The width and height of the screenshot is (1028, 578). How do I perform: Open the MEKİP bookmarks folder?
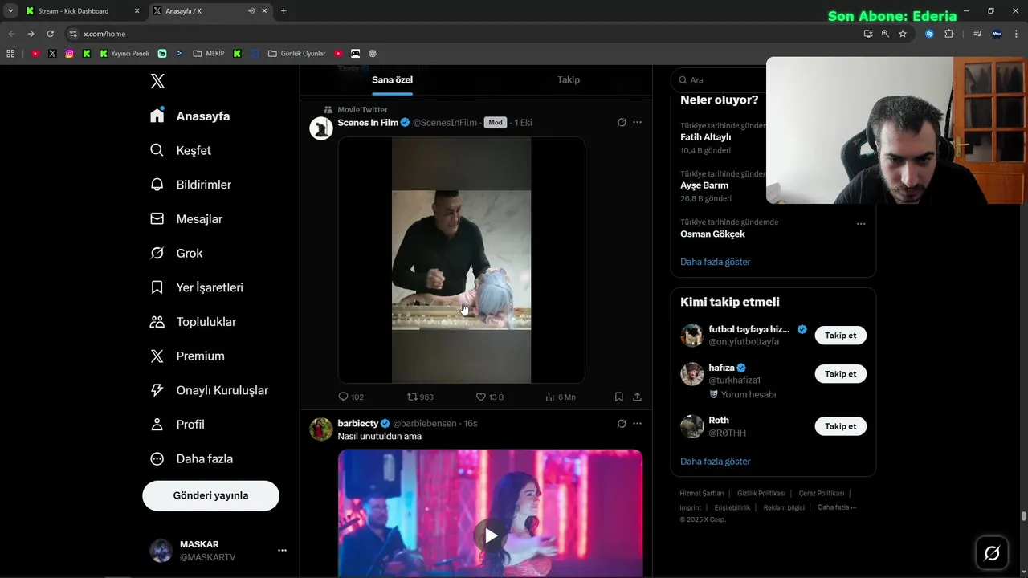pyautogui.click(x=209, y=54)
